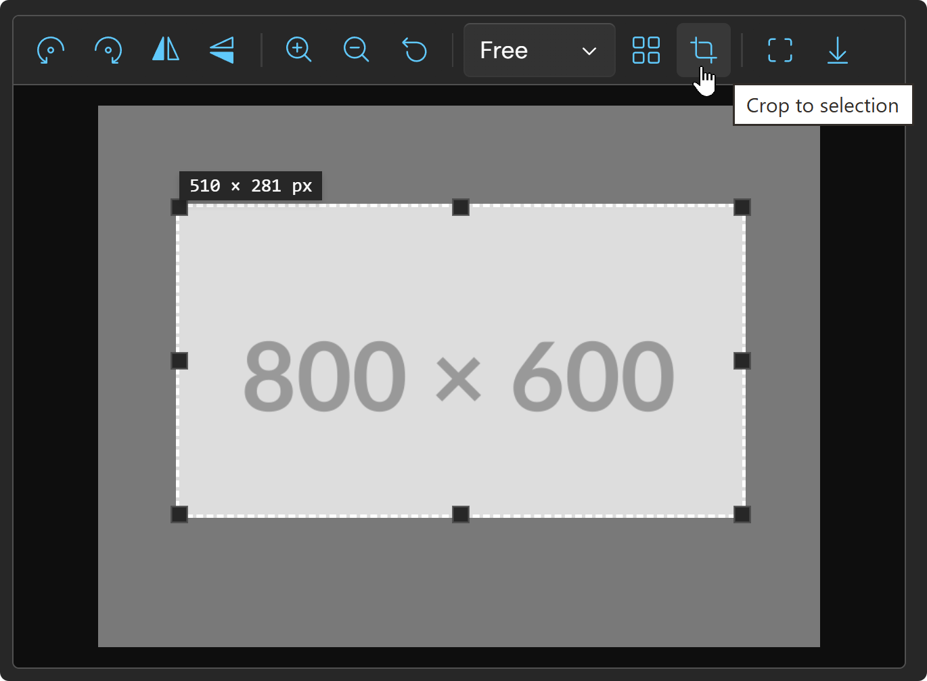Image resolution: width=927 pixels, height=681 pixels.
Task: Flip the image horizontally
Action: pyautogui.click(x=166, y=50)
